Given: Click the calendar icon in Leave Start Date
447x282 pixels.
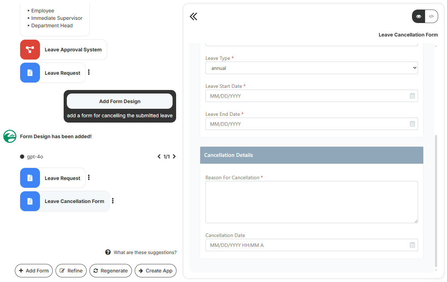Looking at the screenshot, I should point(412,96).
